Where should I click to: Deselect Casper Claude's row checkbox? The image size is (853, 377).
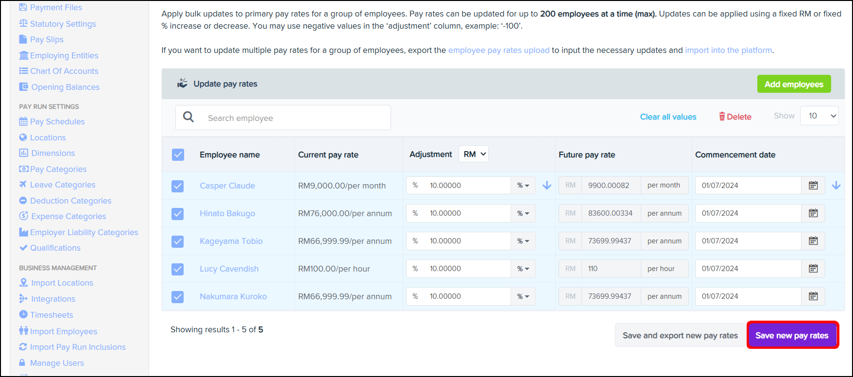coord(178,186)
